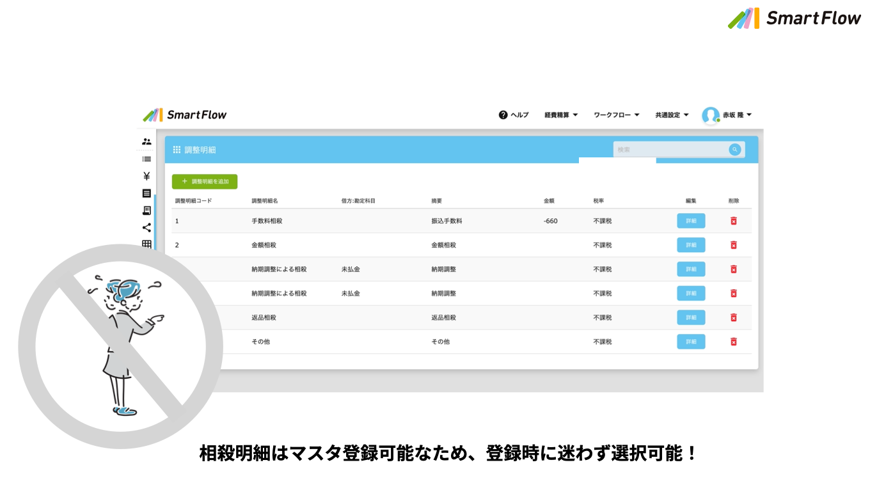870x499 pixels.
Task: Delete the 返品相殺 row with trash icon
Action: click(733, 317)
